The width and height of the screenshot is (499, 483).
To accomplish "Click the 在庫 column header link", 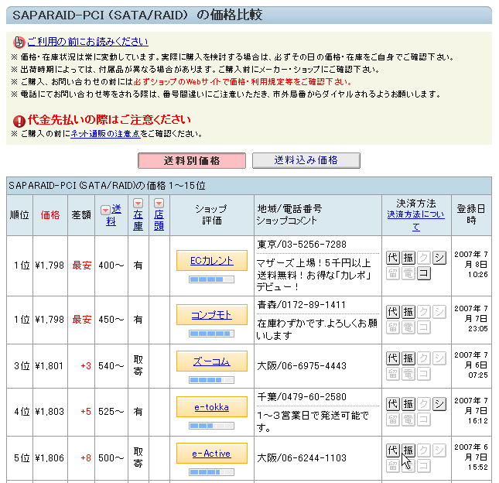I will (x=138, y=221).
